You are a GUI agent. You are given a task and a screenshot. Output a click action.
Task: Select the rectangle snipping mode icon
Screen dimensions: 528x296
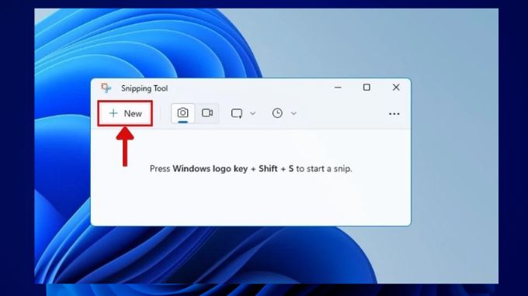pyautogui.click(x=237, y=113)
